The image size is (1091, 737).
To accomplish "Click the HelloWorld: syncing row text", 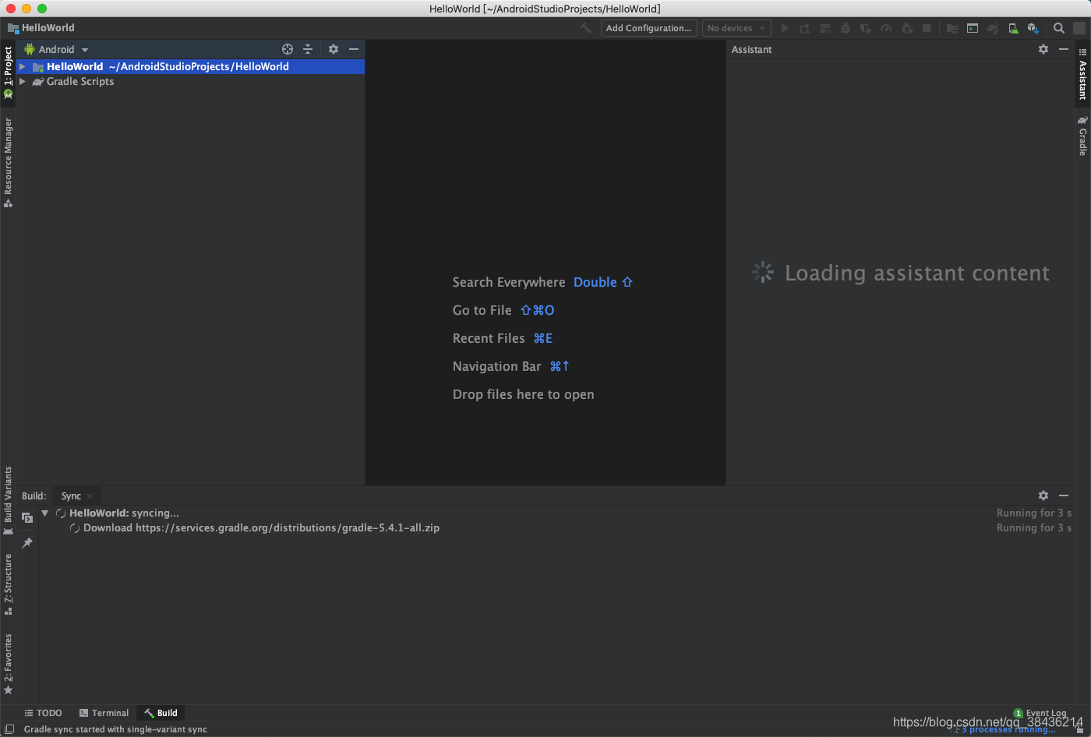I will click(124, 513).
